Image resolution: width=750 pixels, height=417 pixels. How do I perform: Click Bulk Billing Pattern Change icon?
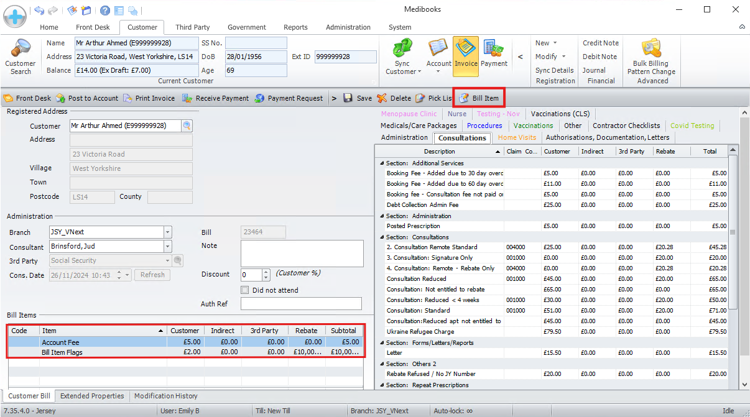coord(651,48)
